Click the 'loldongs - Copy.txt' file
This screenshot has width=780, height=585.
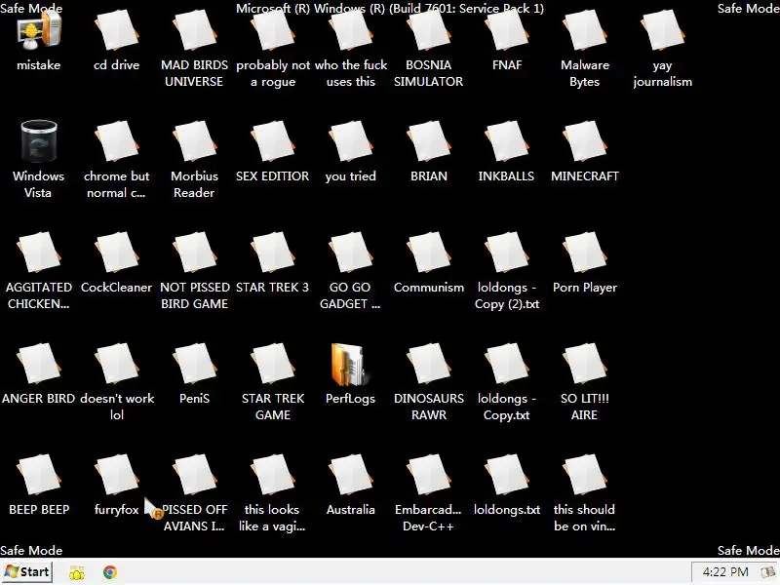point(507,364)
